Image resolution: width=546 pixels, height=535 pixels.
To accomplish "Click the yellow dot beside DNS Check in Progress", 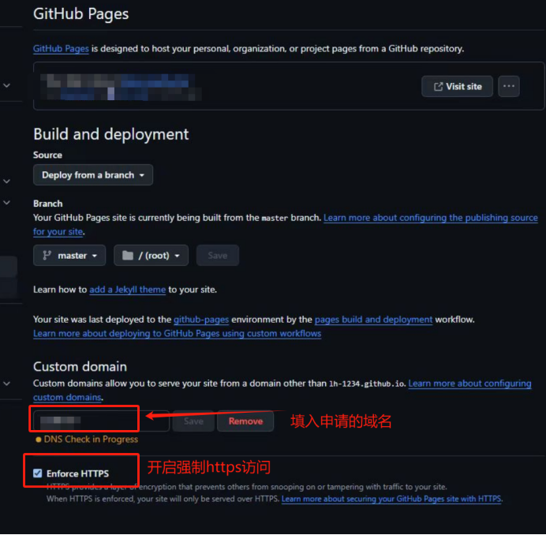I will pos(39,440).
